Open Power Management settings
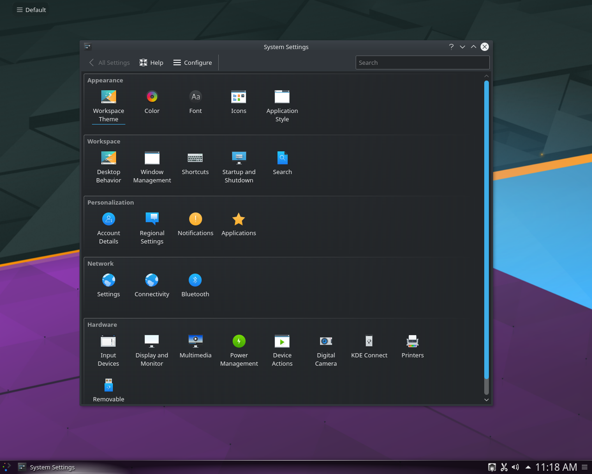 [239, 351]
